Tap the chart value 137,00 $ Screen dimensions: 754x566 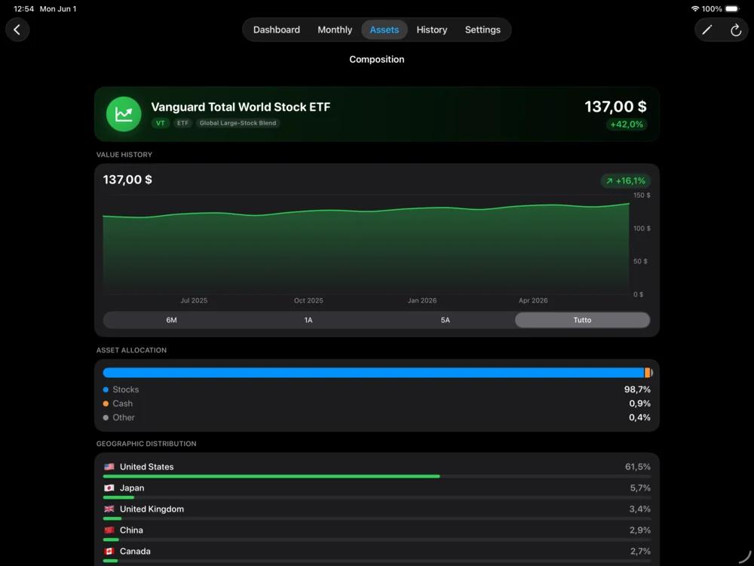[x=127, y=180]
